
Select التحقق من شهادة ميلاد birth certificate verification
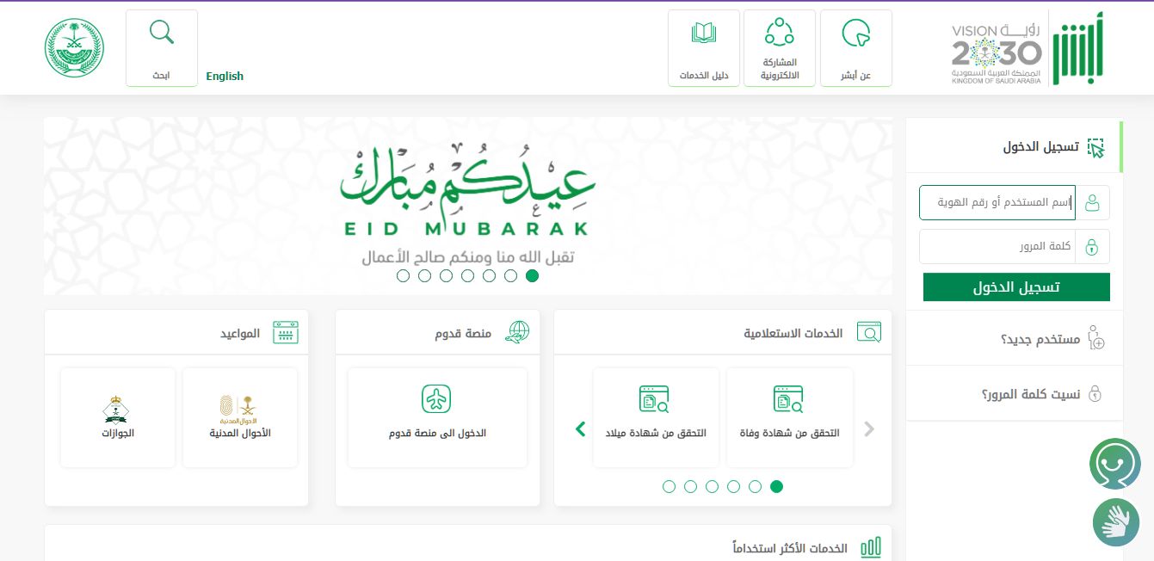tap(656, 417)
